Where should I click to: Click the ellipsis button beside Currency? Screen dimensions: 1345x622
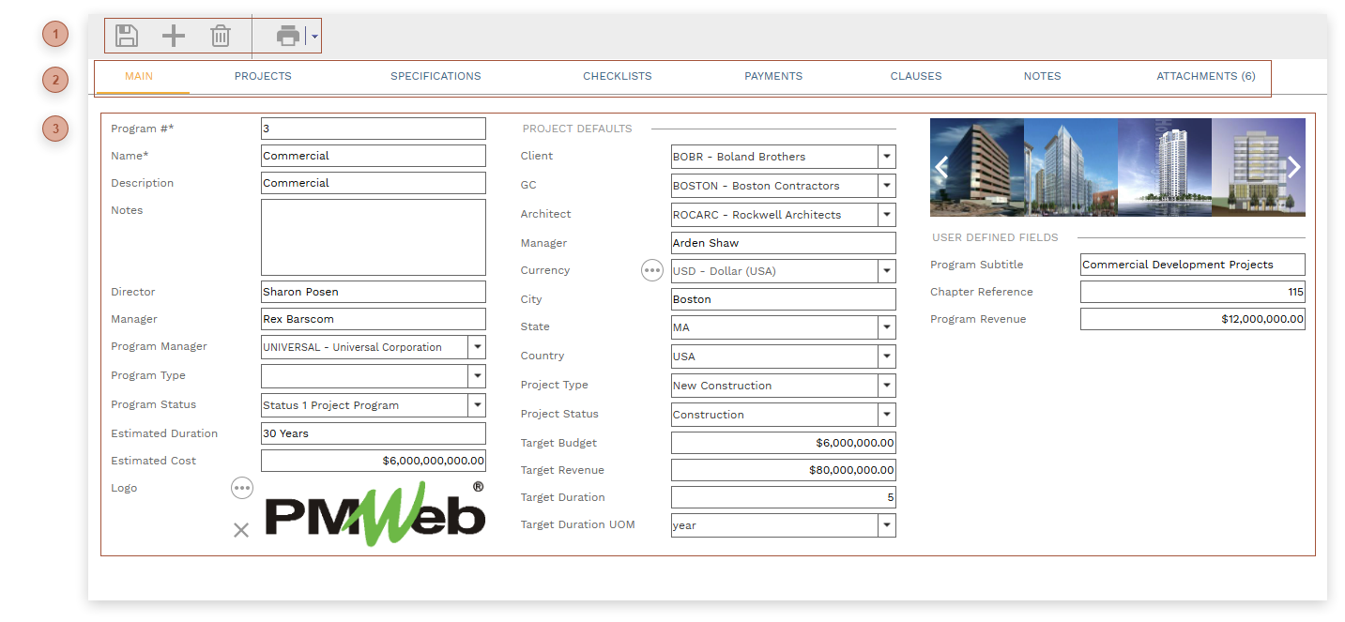click(651, 270)
